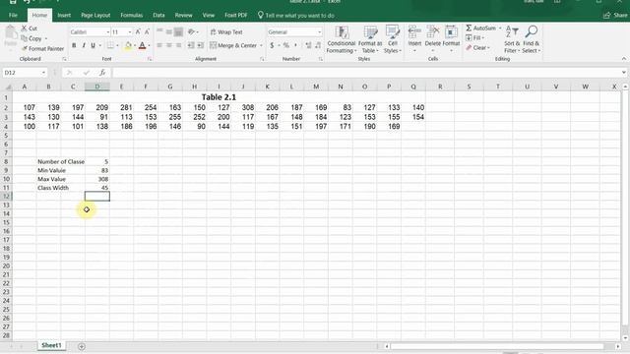Open Conditional Formatting

(342, 39)
